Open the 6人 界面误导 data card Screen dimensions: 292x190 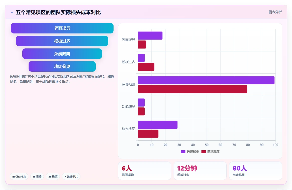tap(145, 171)
